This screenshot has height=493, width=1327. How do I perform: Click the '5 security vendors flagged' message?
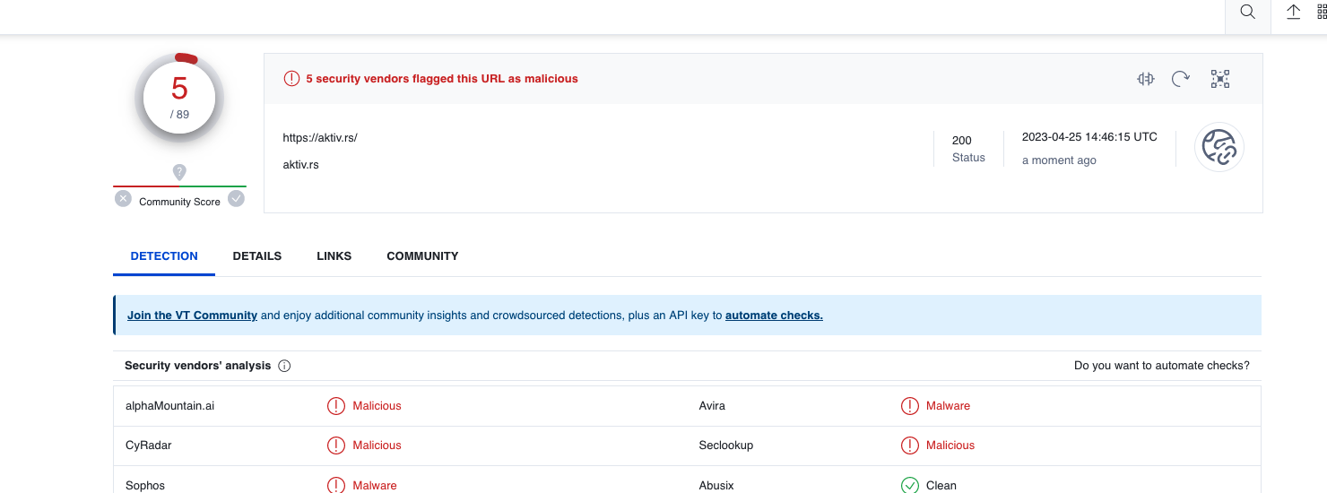[x=442, y=79]
